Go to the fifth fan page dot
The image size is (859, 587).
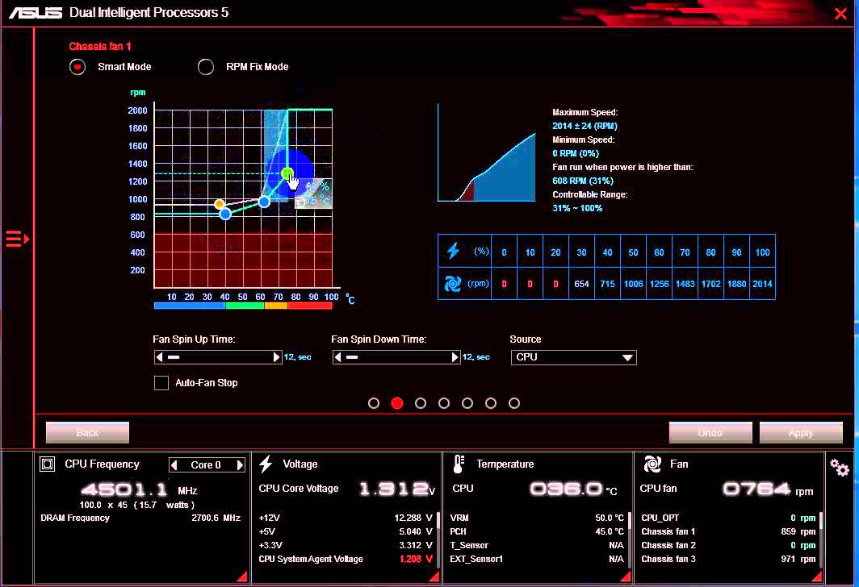pyautogui.click(x=467, y=403)
